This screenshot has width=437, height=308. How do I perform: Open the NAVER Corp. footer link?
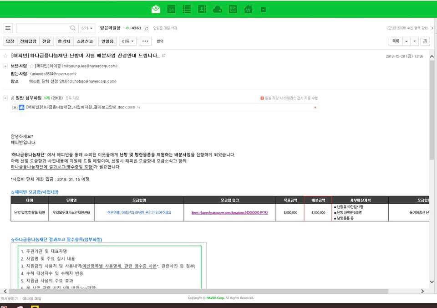pyautogui.click(x=215, y=298)
